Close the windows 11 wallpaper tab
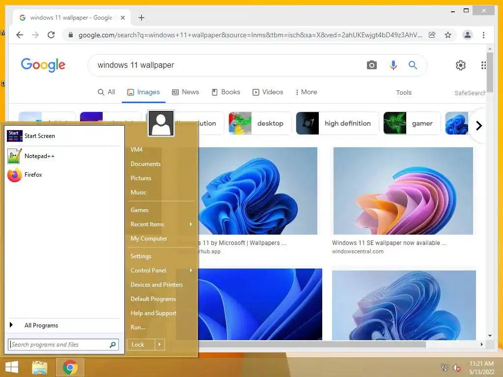Viewport: 503px width, 377px height. (122, 18)
